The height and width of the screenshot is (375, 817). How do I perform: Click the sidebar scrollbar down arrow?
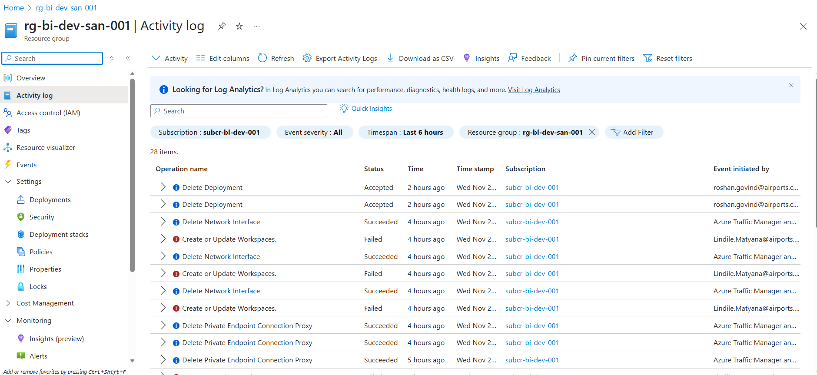pyautogui.click(x=132, y=361)
